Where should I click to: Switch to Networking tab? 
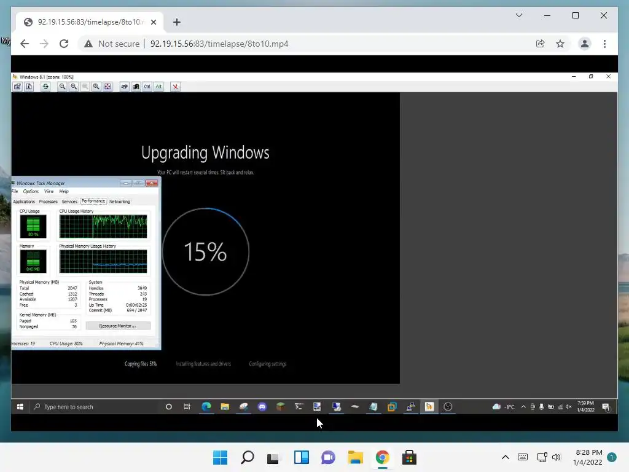coord(120,202)
